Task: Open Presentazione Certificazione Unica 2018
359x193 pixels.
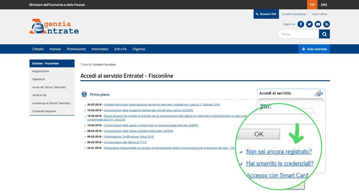Action: [129, 137]
